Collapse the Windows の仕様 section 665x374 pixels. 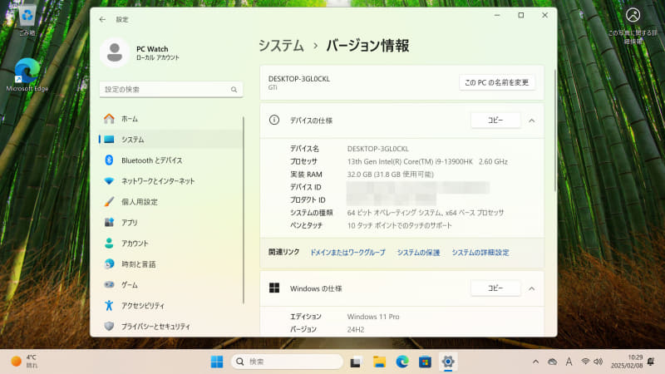pyautogui.click(x=531, y=288)
